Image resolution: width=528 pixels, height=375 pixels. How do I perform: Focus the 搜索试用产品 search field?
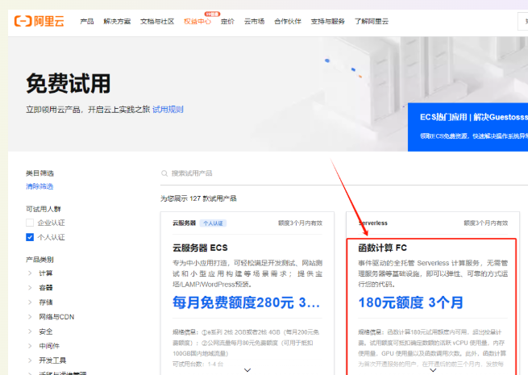[x=344, y=173]
